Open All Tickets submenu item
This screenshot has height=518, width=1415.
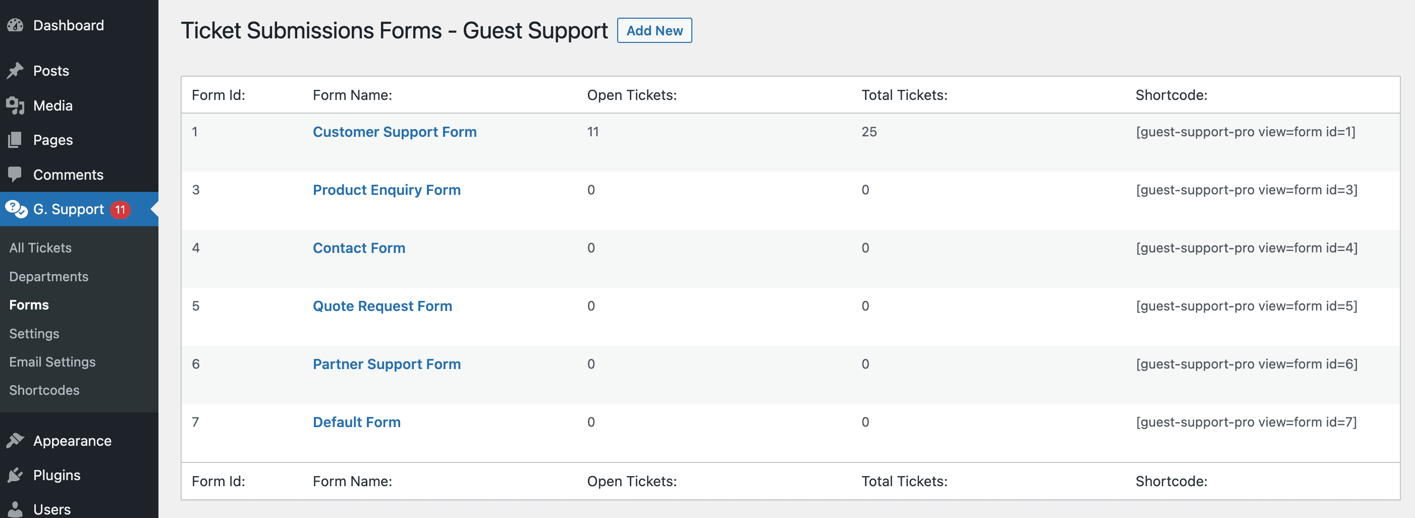click(x=40, y=248)
